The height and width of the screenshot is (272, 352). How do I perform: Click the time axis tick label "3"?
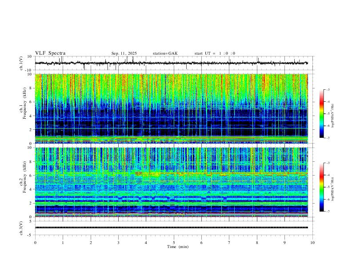[118, 243]
